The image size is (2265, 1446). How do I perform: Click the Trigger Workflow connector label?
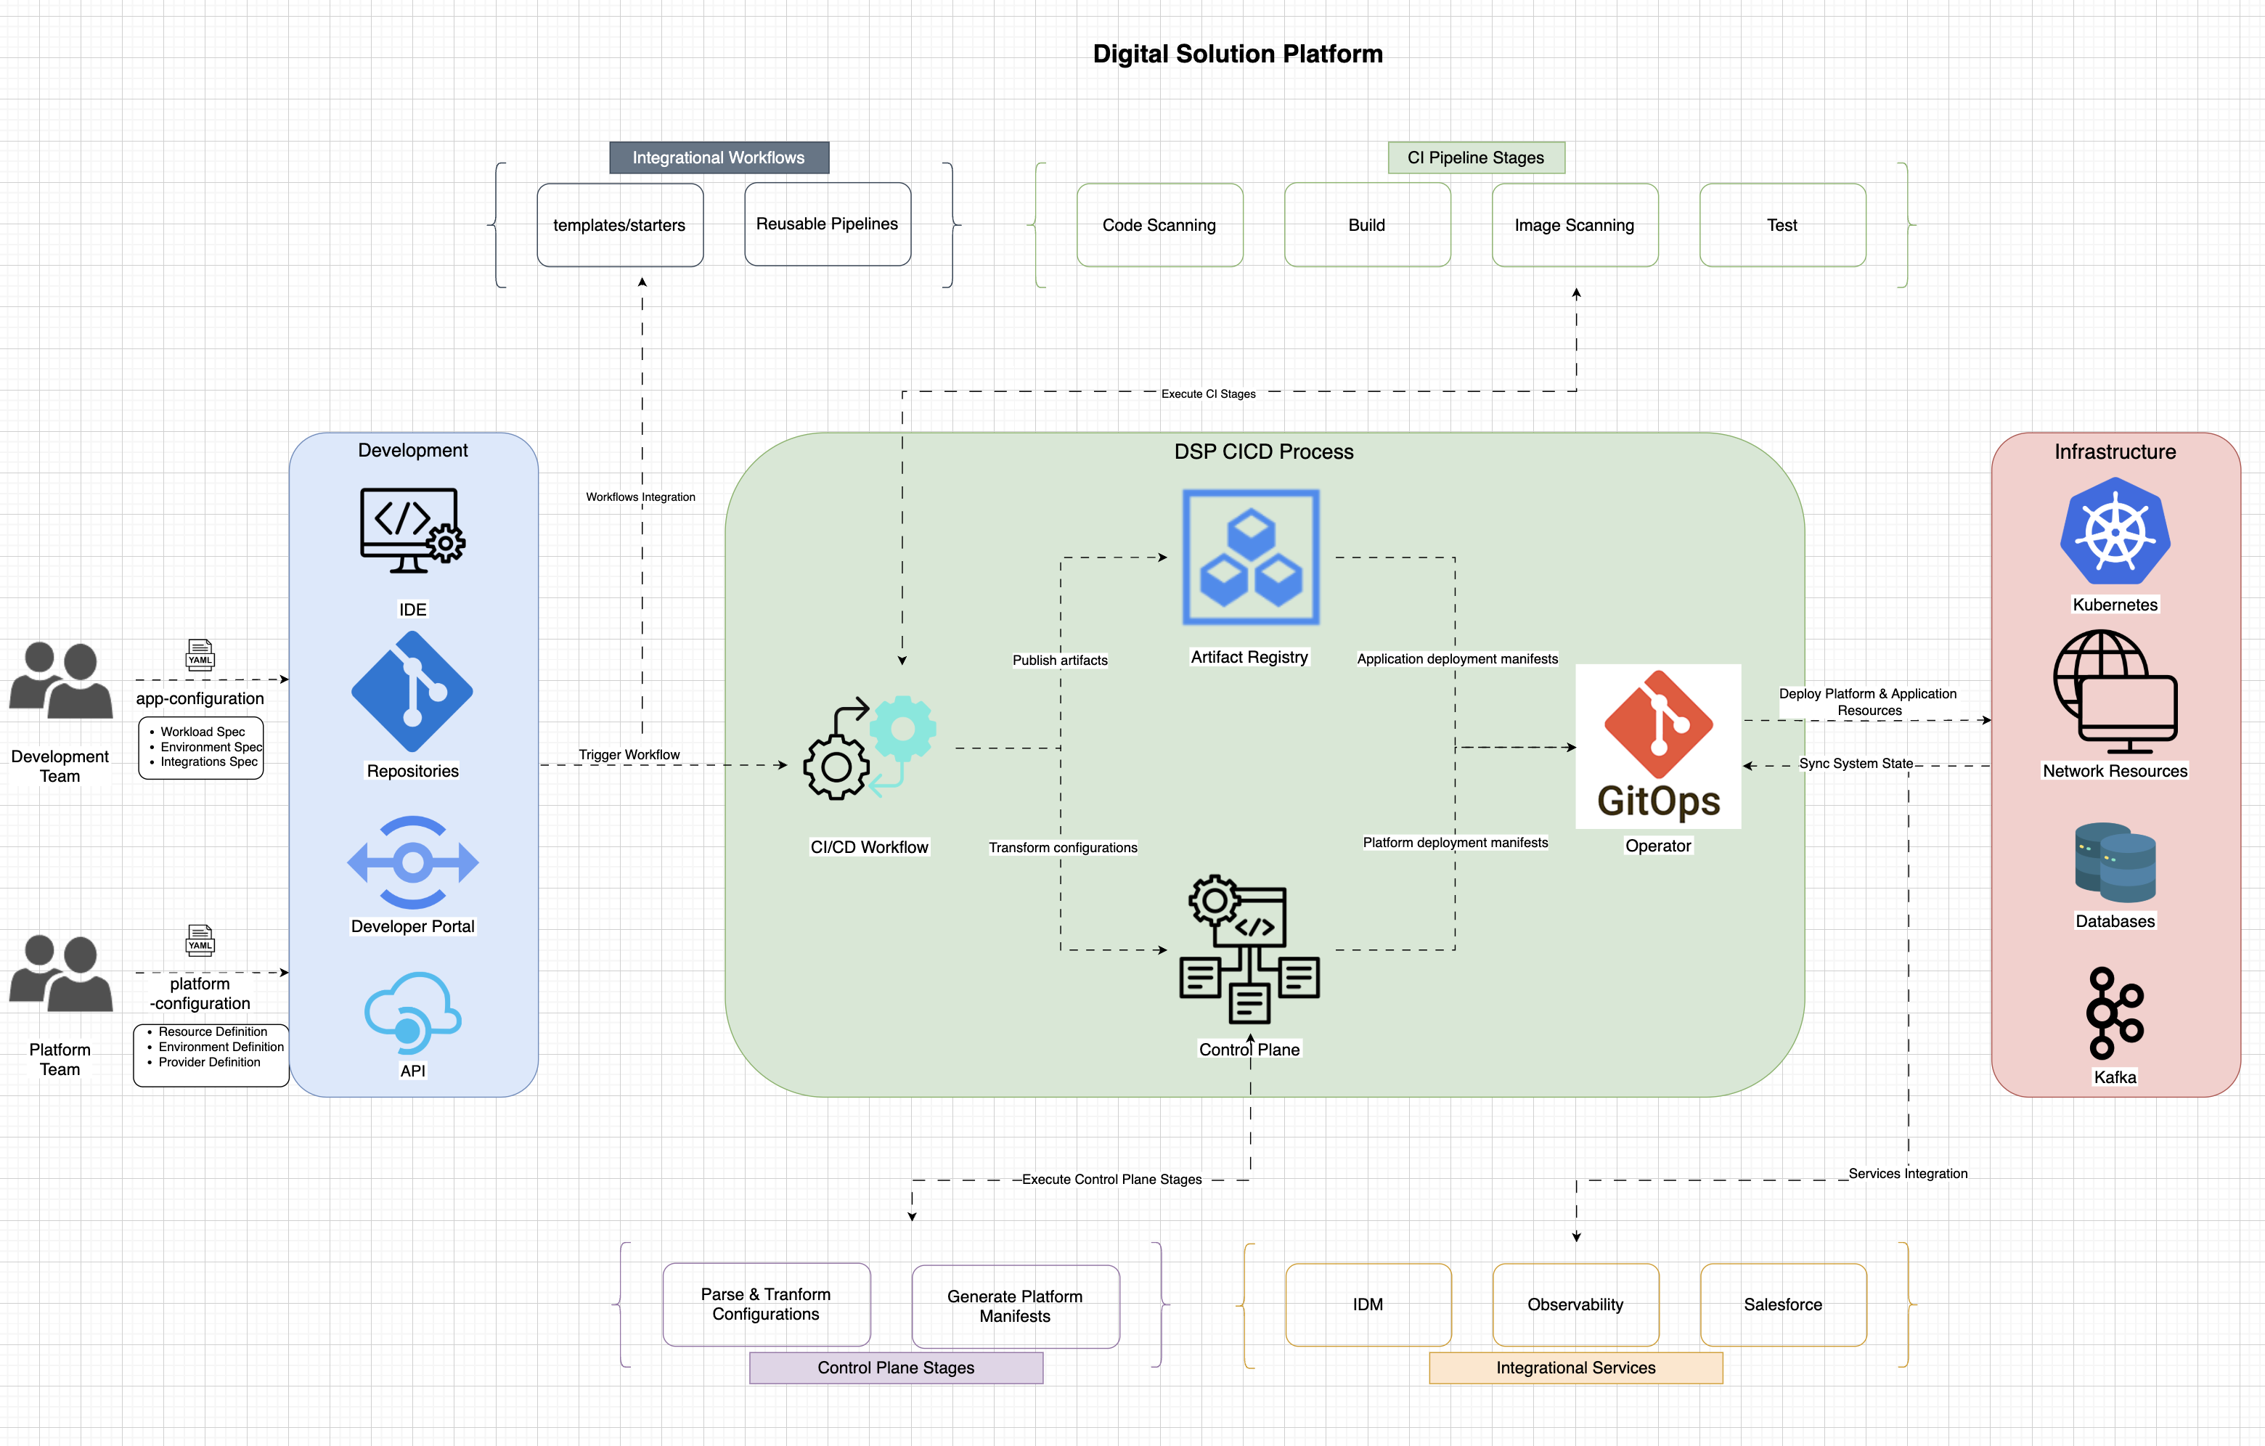point(629,754)
